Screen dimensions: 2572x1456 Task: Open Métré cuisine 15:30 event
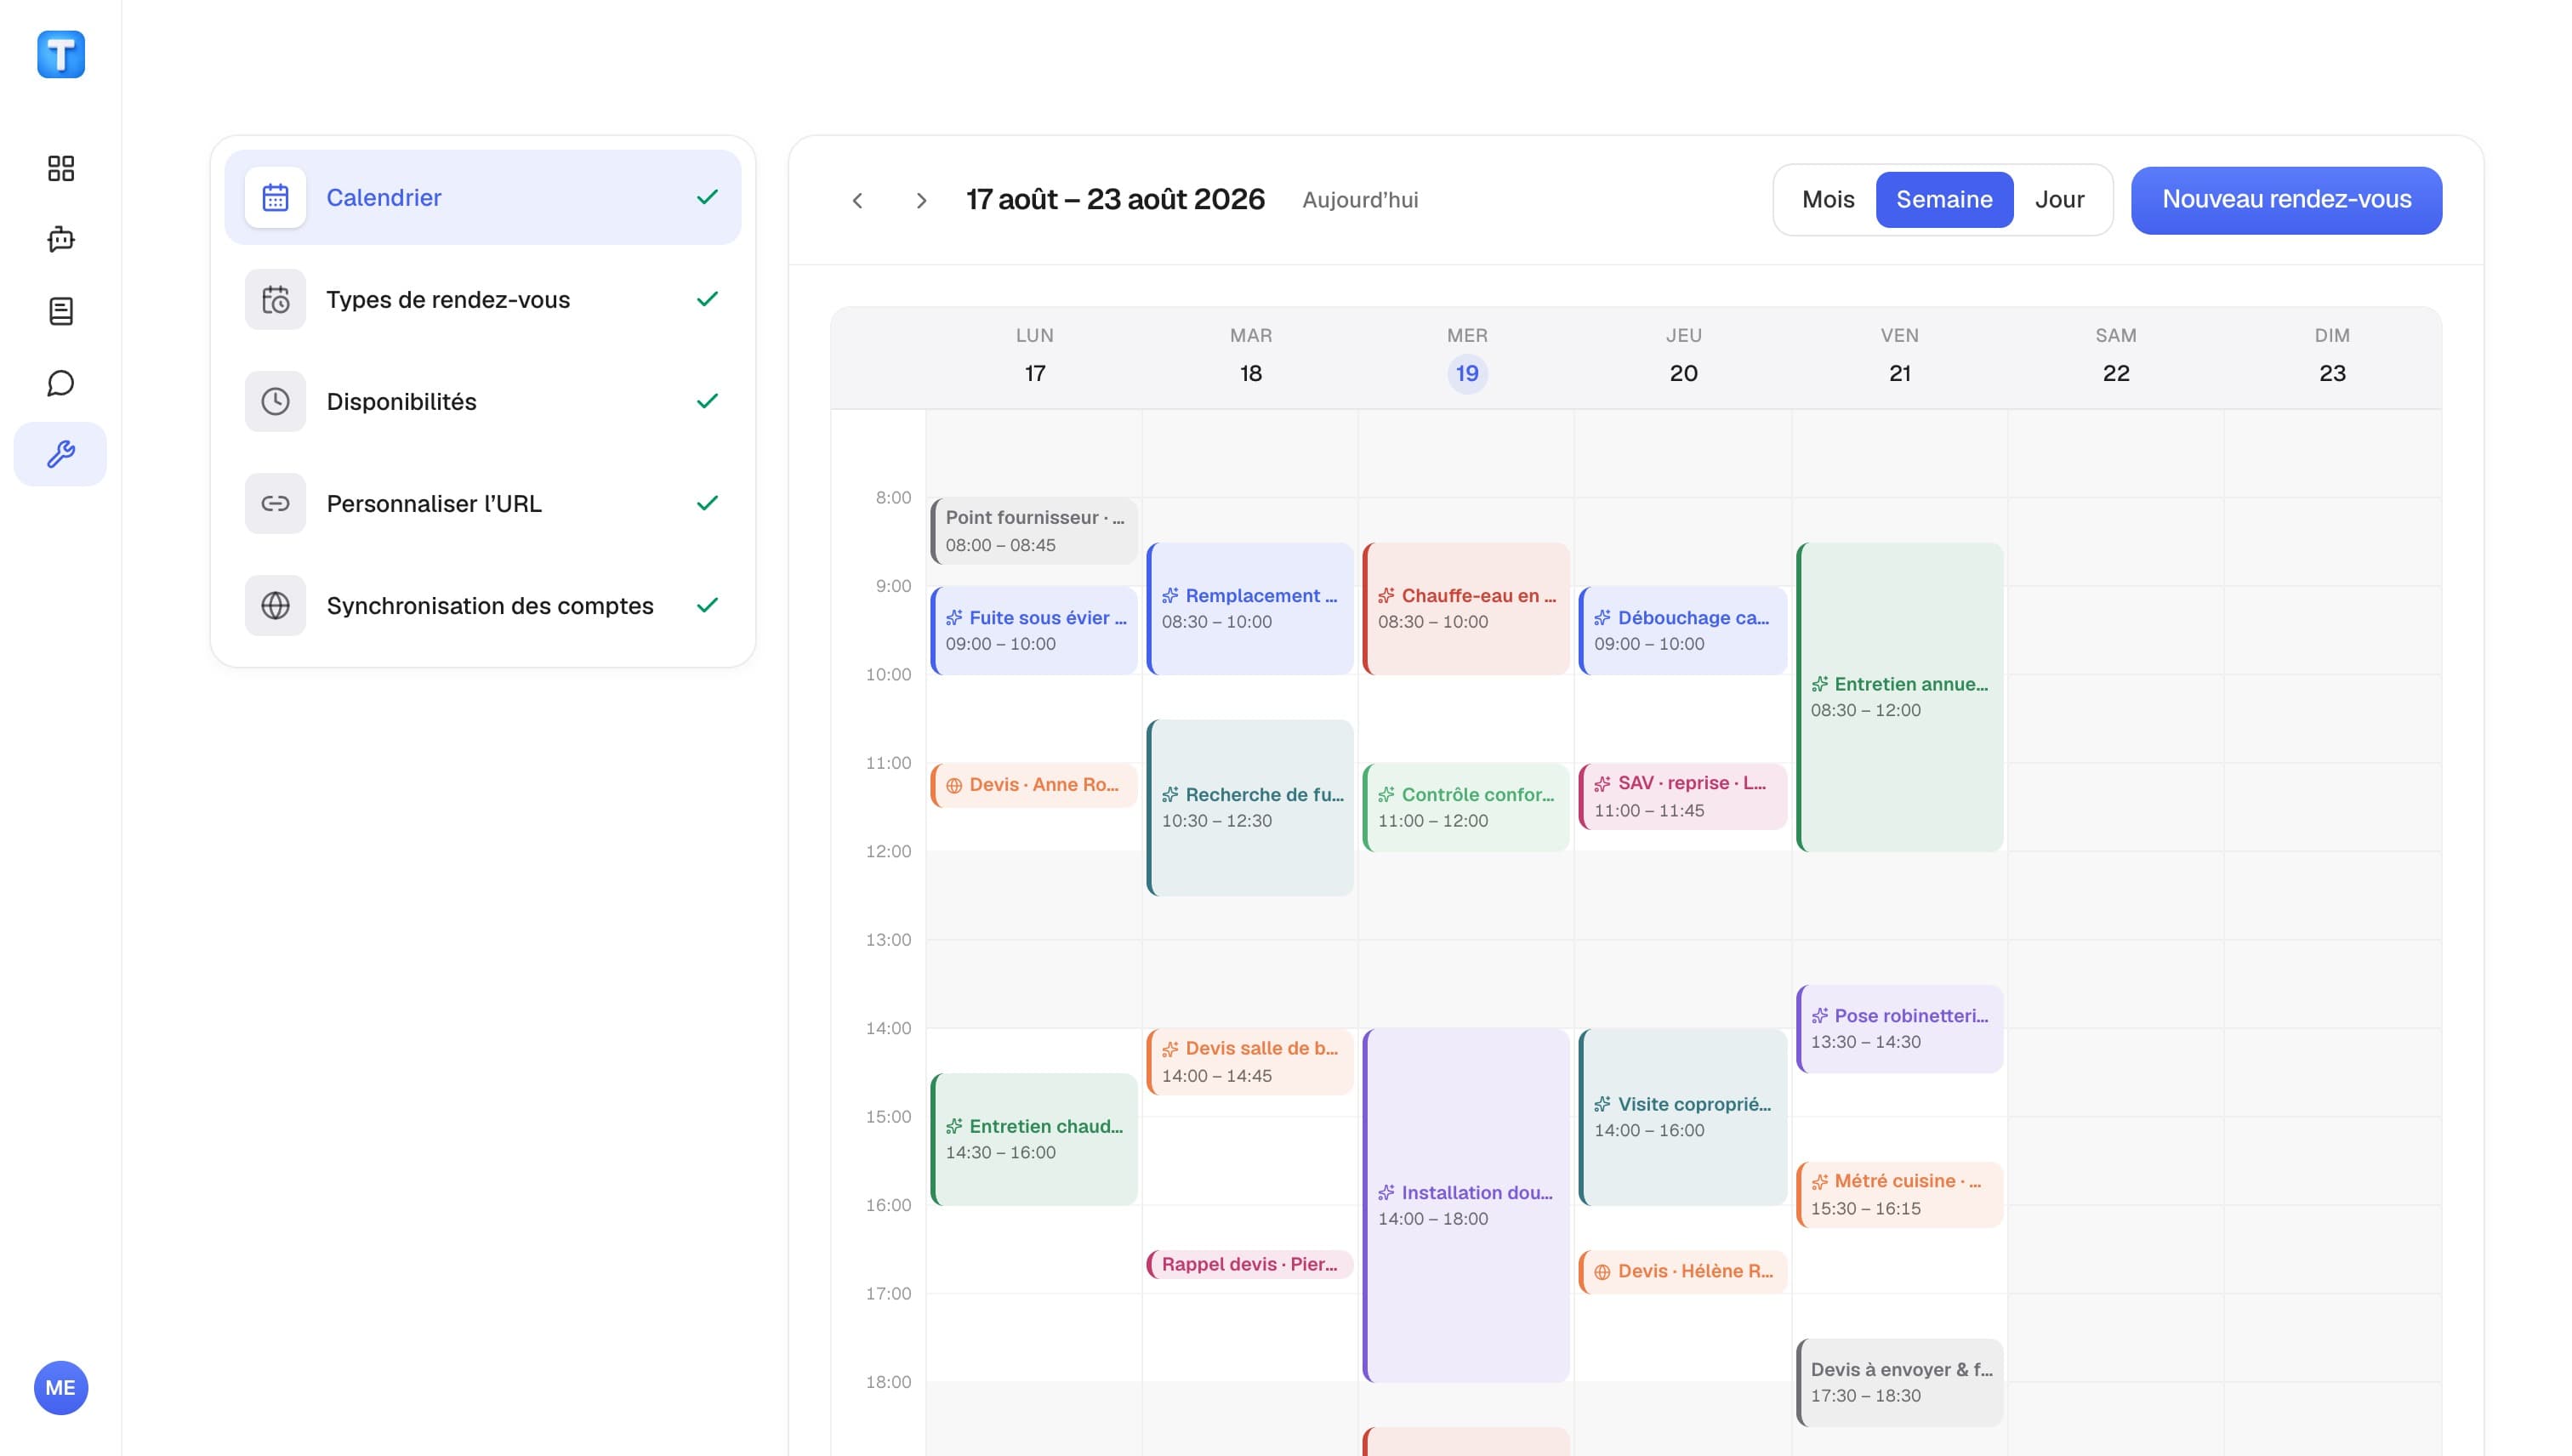[x=1899, y=1194]
